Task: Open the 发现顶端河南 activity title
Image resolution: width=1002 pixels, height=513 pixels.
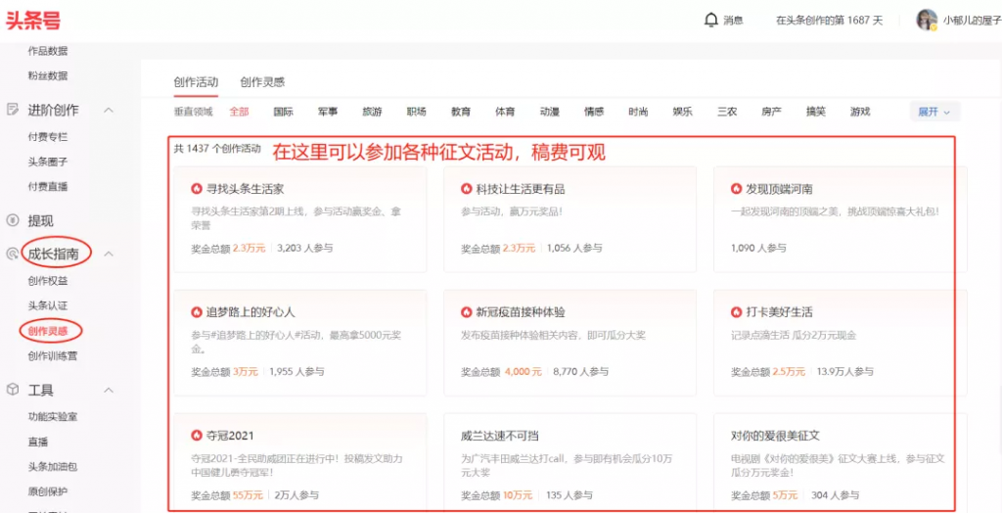Action: click(779, 189)
